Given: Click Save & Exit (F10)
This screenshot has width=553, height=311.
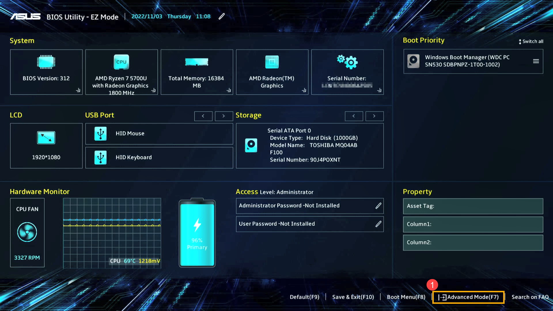Looking at the screenshot, I should coord(353,297).
